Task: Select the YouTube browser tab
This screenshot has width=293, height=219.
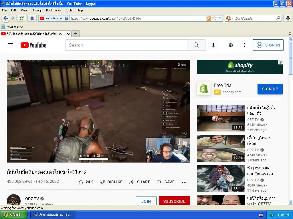Action: [36, 34]
